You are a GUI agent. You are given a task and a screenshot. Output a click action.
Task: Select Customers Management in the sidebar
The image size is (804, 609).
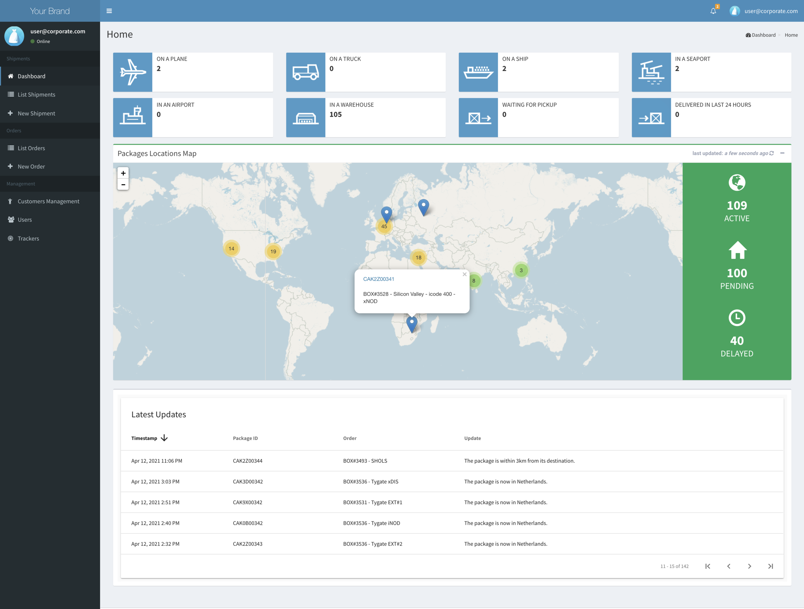pos(48,201)
